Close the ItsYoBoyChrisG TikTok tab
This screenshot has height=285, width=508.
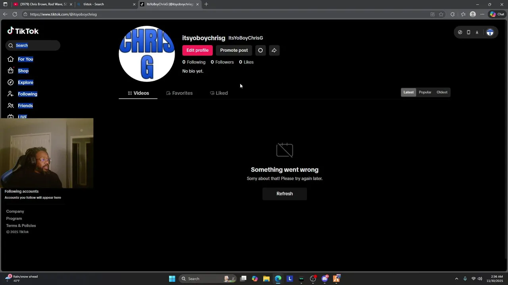[197, 4]
